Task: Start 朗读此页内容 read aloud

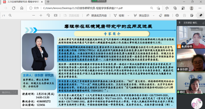Action: tap(97, 15)
